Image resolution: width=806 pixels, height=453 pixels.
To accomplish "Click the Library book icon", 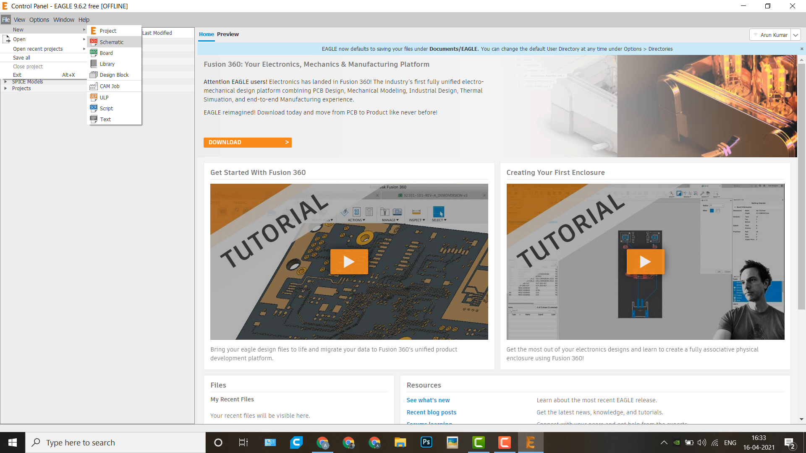I will pyautogui.click(x=94, y=64).
